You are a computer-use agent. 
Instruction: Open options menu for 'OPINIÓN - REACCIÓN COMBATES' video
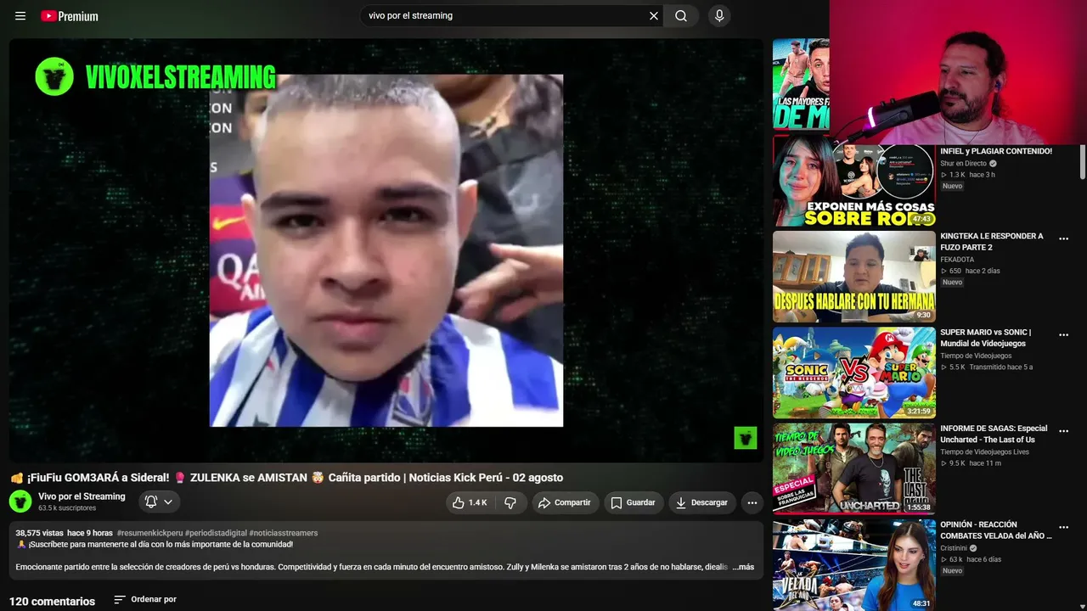[x=1063, y=527]
